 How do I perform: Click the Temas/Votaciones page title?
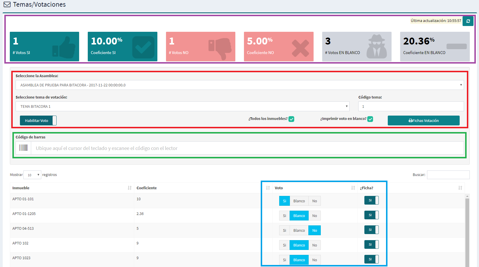(39, 5)
